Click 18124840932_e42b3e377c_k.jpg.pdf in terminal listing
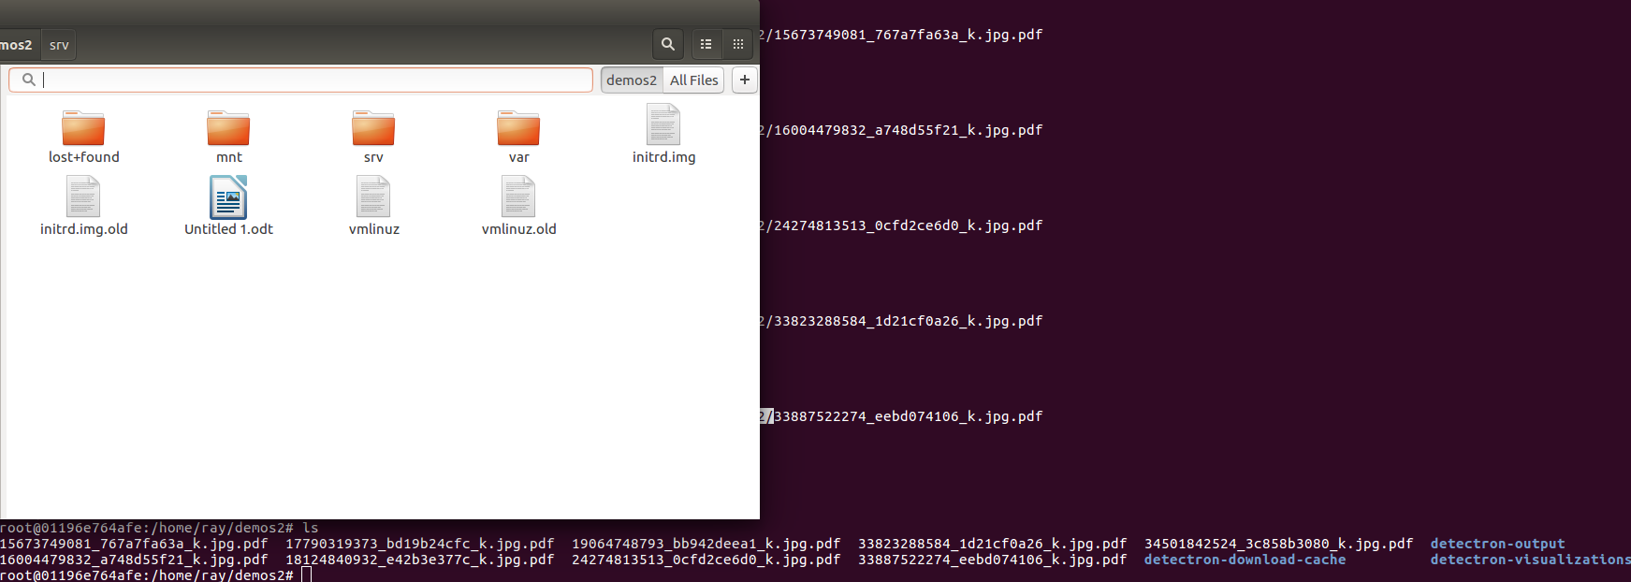This screenshot has height=582, width=1631. (x=420, y=560)
